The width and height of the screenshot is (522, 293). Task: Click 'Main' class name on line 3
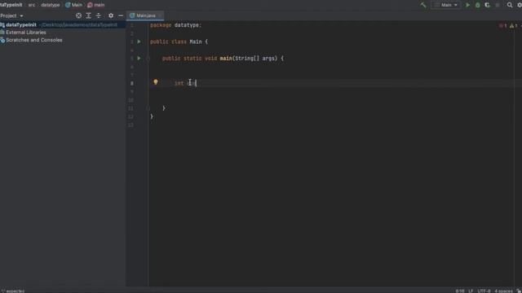pos(196,42)
